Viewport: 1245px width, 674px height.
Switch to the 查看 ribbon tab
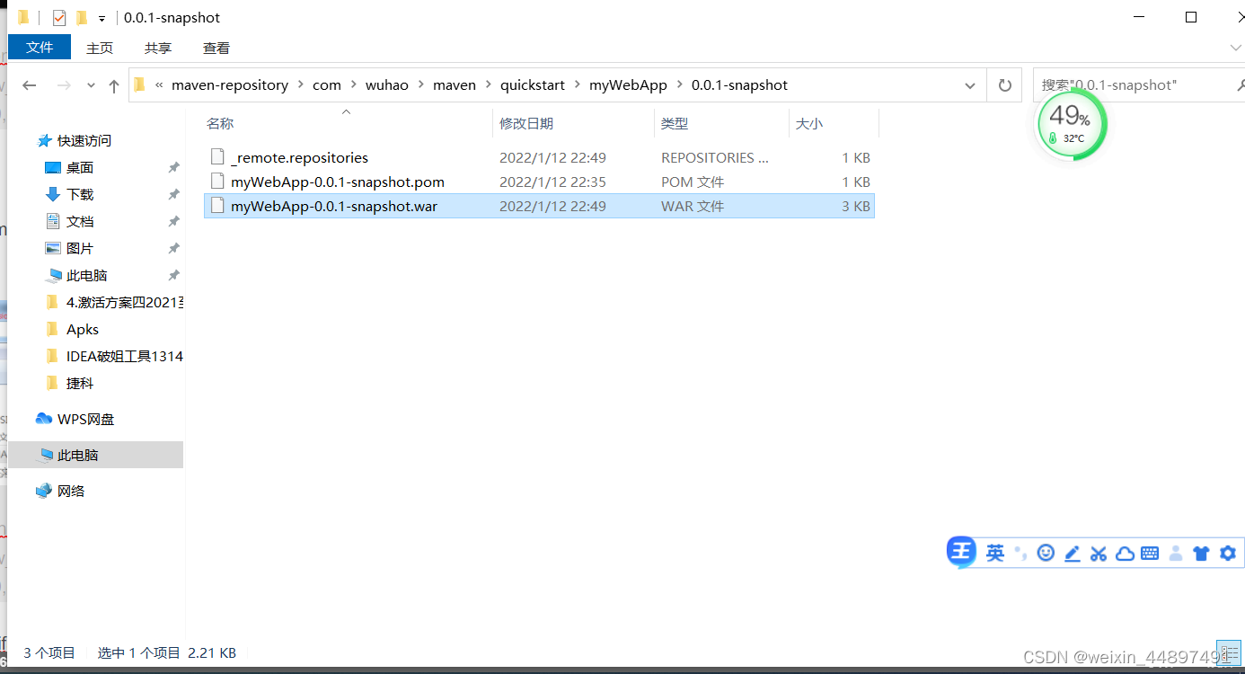216,48
